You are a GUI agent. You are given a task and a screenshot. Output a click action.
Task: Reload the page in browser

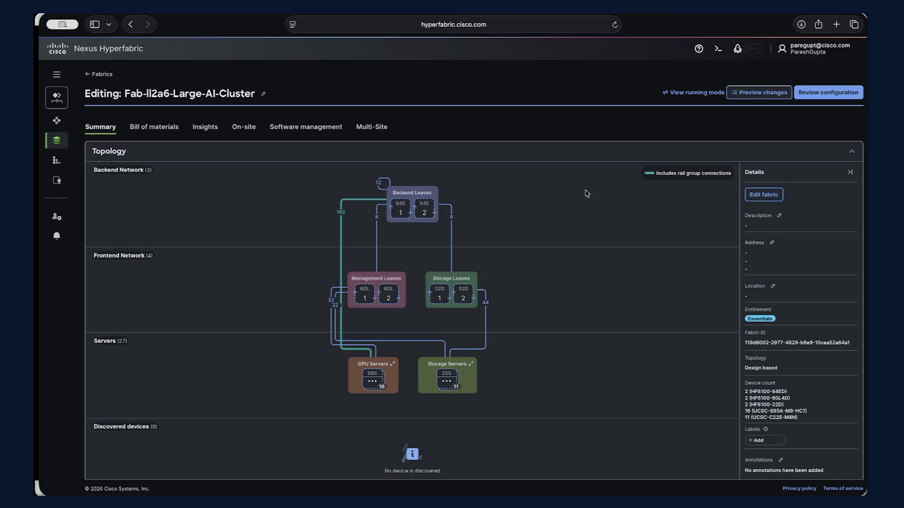615,24
